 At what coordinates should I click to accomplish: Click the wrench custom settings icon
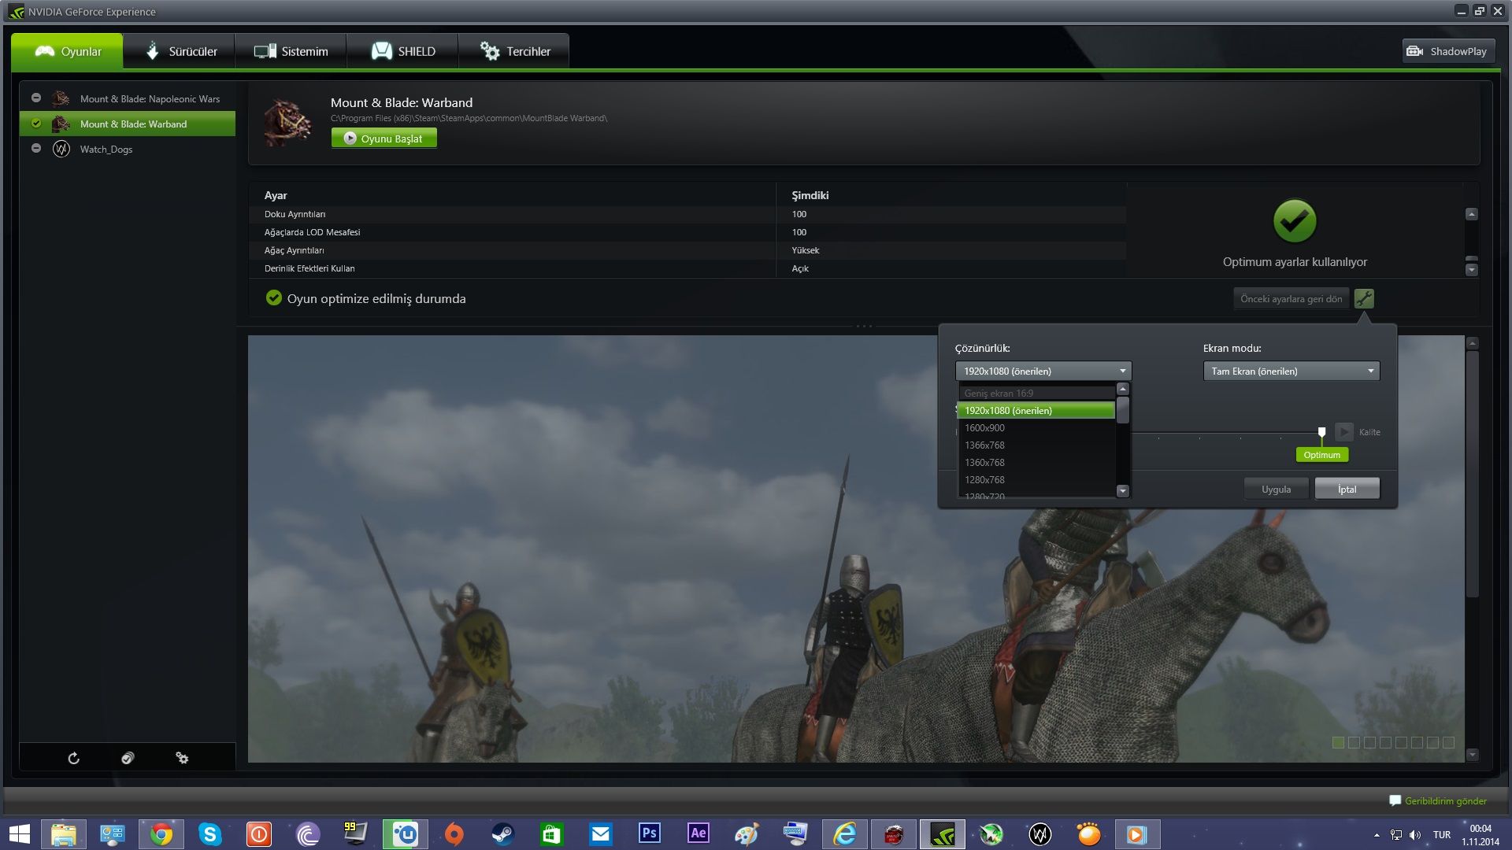pos(1364,299)
